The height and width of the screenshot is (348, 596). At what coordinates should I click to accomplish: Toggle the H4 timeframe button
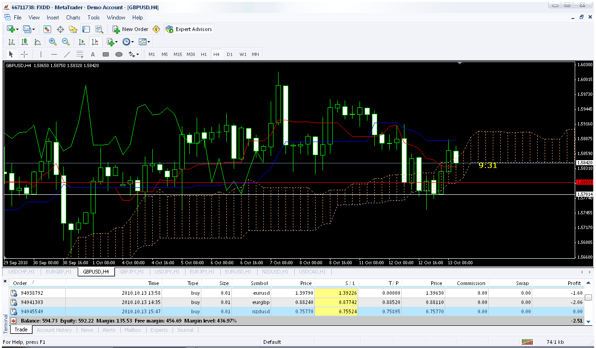(217, 54)
